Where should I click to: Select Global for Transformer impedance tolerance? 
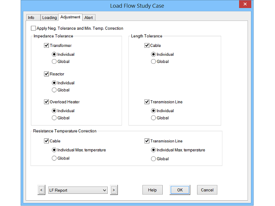tap(54, 61)
